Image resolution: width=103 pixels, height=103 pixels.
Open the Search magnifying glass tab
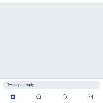39,97
